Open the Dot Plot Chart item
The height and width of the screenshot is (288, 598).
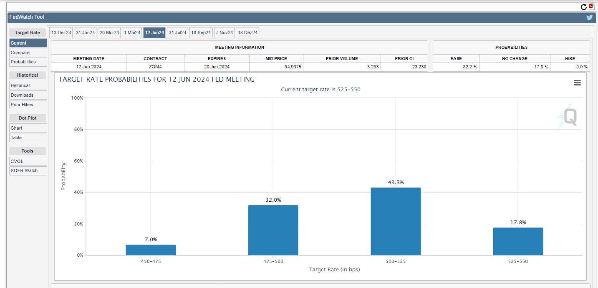coord(28,128)
